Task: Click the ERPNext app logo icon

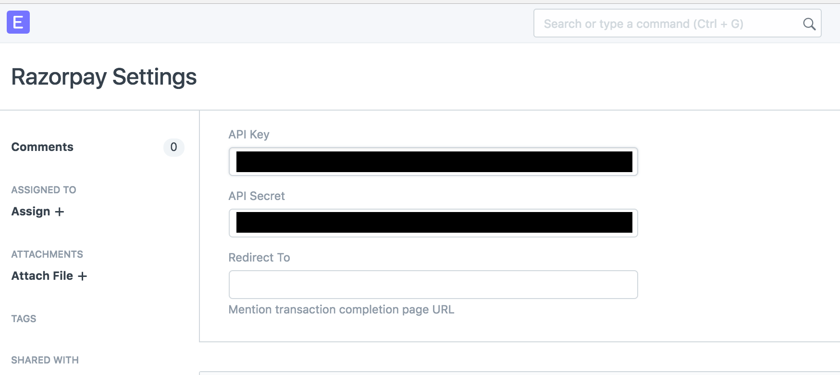Action: click(x=18, y=22)
